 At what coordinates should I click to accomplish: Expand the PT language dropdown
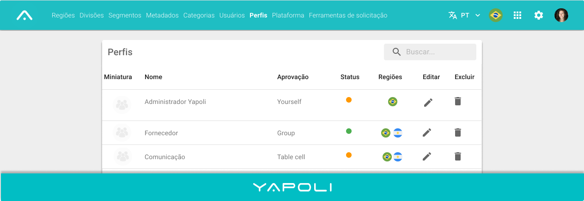point(464,15)
